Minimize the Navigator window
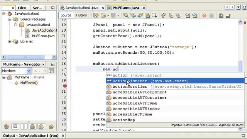This screenshot has width=247, height=139. coord(53,64)
